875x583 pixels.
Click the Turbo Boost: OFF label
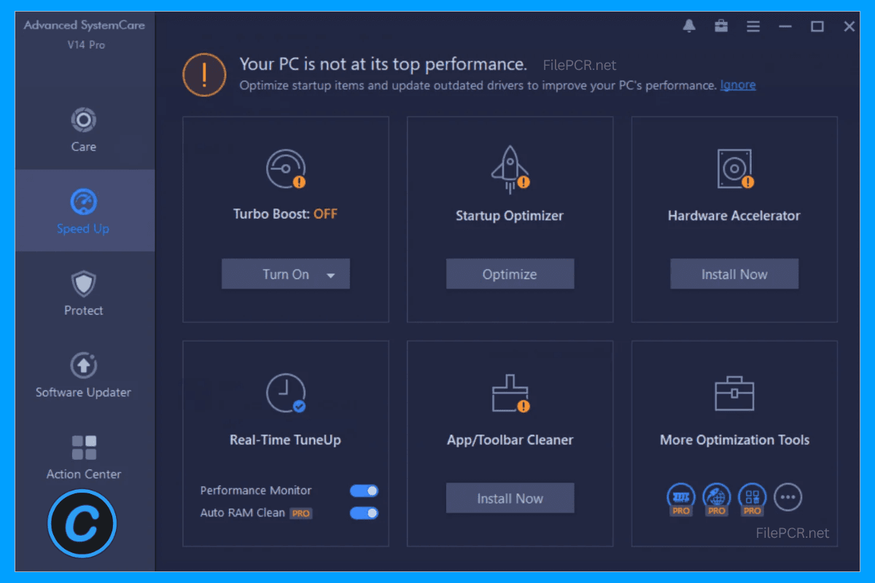click(x=285, y=214)
